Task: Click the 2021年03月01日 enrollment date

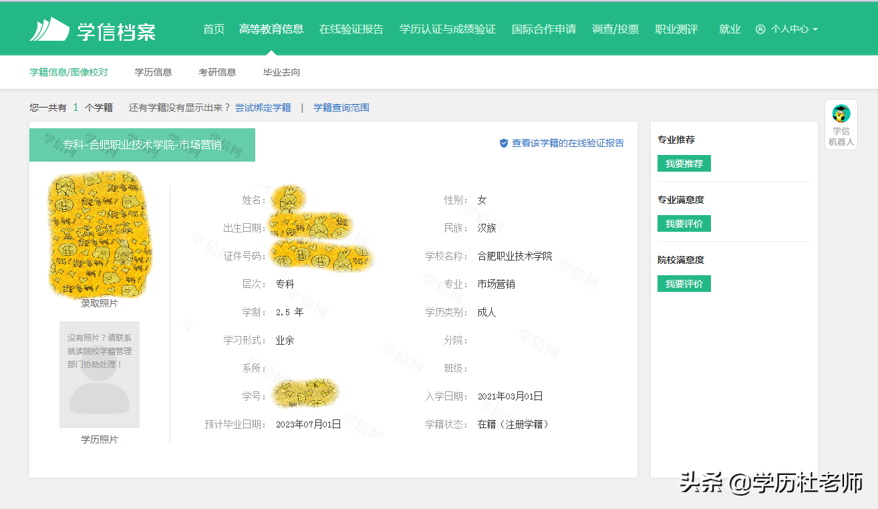Action: click(x=510, y=396)
